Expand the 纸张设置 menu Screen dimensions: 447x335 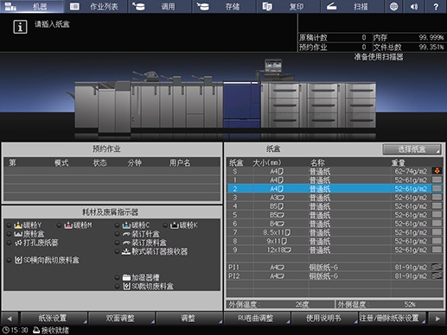point(54,319)
